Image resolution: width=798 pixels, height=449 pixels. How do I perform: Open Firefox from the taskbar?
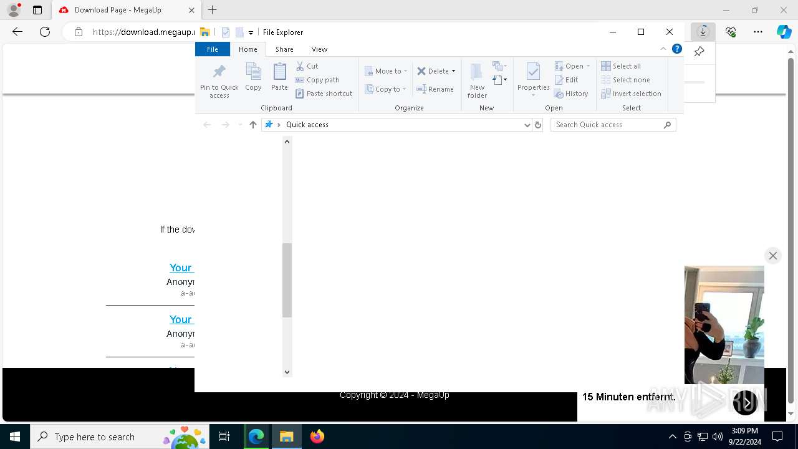[317, 437]
